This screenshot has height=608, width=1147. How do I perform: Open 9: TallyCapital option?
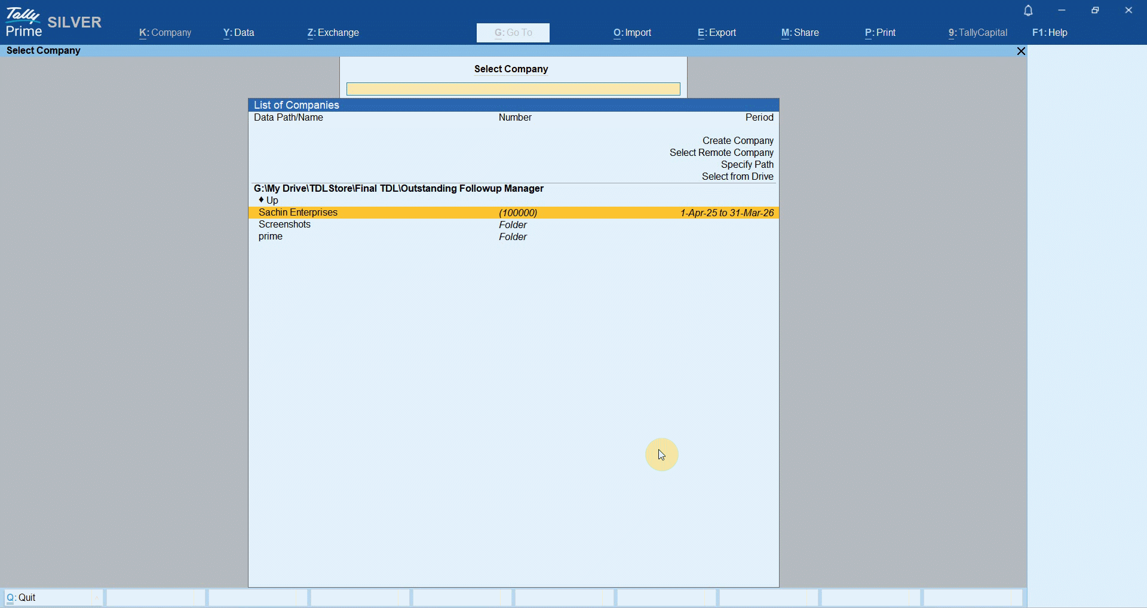(977, 33)
